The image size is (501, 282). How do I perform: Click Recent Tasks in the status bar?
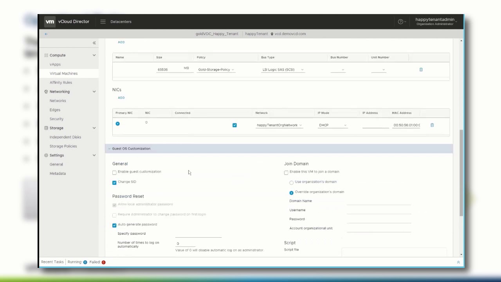(x=52, y=262)
